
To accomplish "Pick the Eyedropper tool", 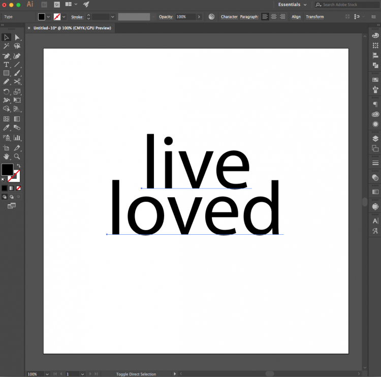I will pos(6,128).
